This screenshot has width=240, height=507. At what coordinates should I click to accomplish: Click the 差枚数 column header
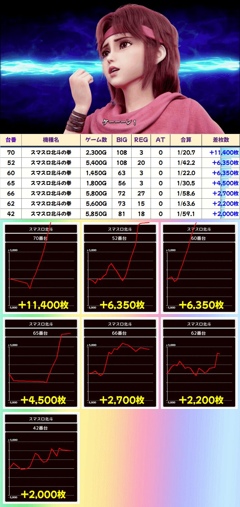221,140
